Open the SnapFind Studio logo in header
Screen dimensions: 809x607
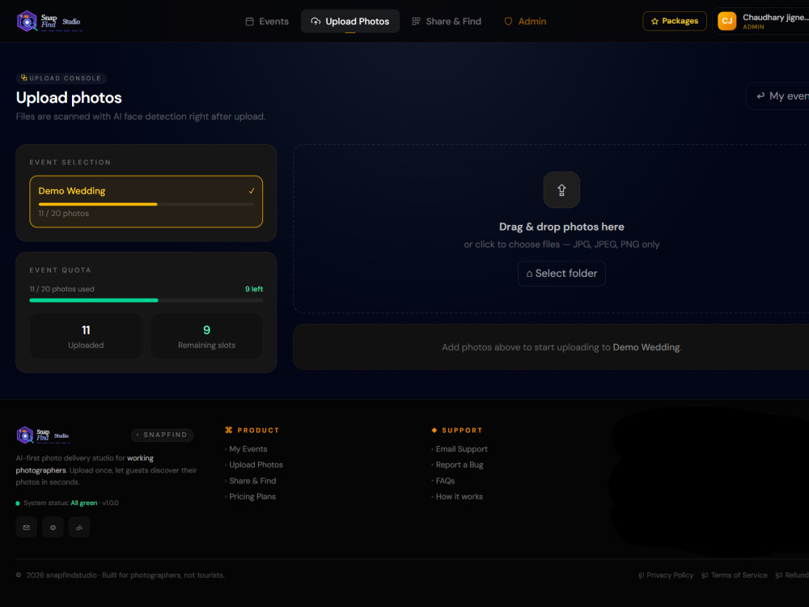point(49,21)
